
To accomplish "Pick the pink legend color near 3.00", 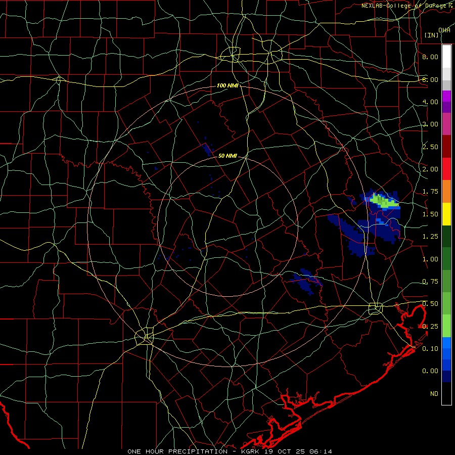I will coord(446,124).
